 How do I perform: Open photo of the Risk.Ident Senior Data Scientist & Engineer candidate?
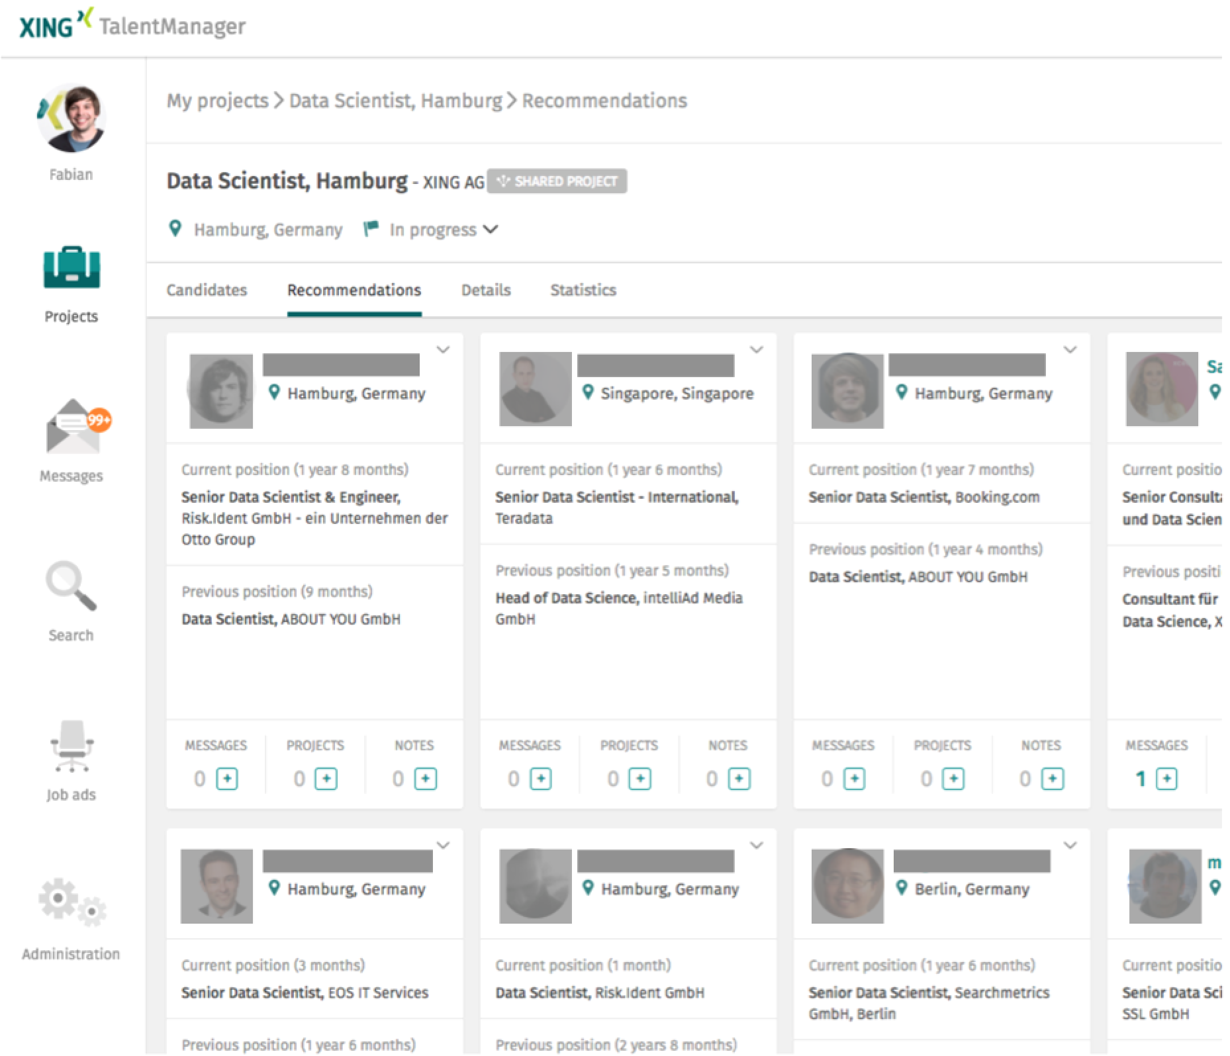[221, 390]
